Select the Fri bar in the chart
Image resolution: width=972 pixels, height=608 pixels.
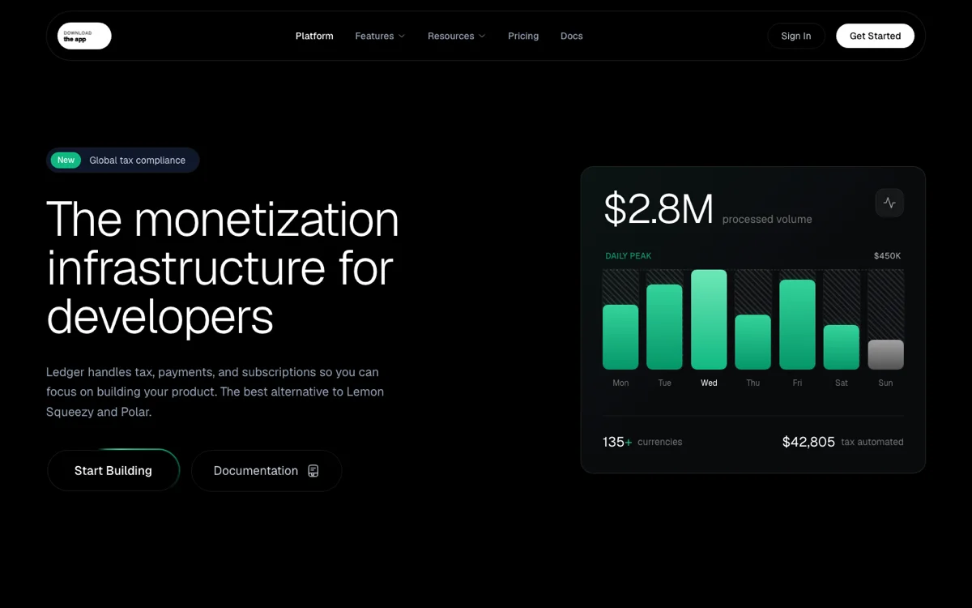797,325
